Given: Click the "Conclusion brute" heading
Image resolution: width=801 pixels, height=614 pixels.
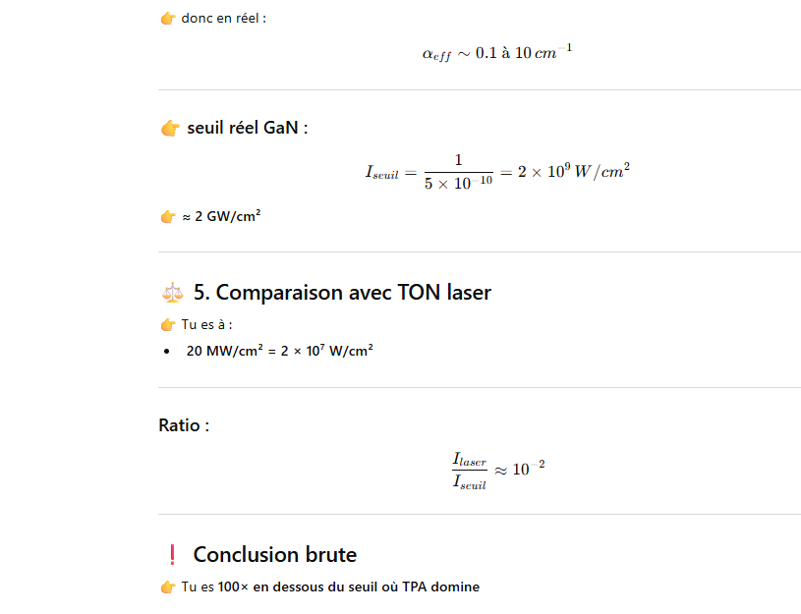Looking at the screenshot, I should [274, 555].
